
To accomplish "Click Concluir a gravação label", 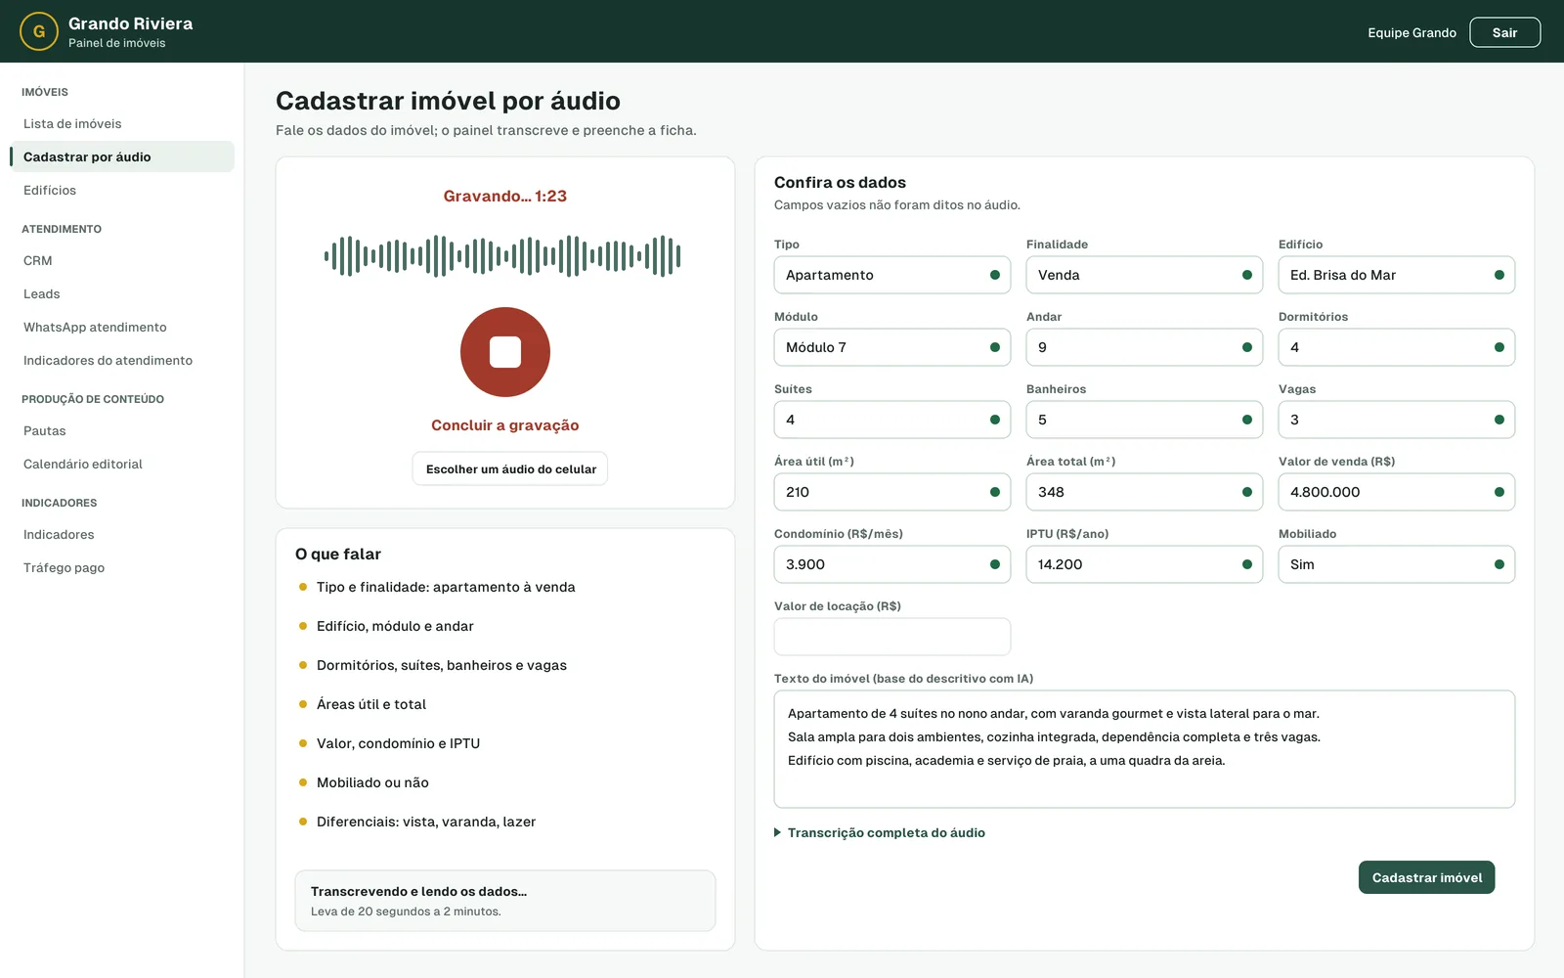I will pos(505,425).
